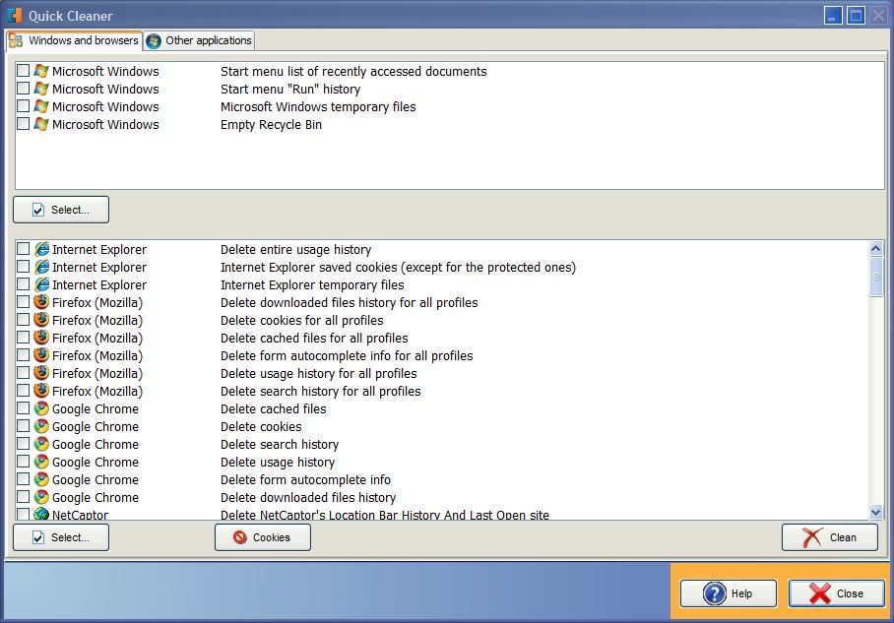894x623 pixels.
Task: Click the browser list scrollbar up arrow
Action: click(876, 248)
